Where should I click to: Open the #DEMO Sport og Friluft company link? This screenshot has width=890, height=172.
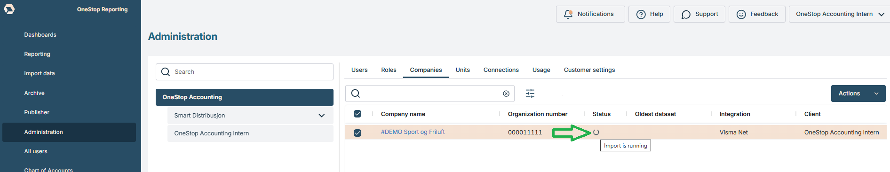(x=413, y=132)
